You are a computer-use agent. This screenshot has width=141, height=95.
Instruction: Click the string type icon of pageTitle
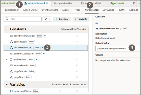(11, 77)
